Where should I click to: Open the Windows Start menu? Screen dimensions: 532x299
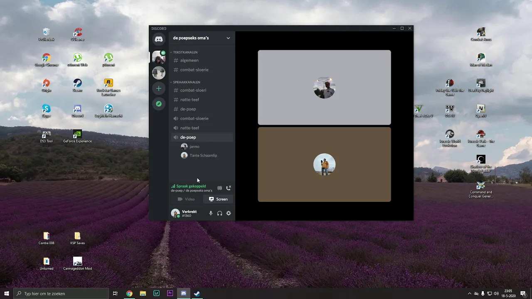point(7,294)
